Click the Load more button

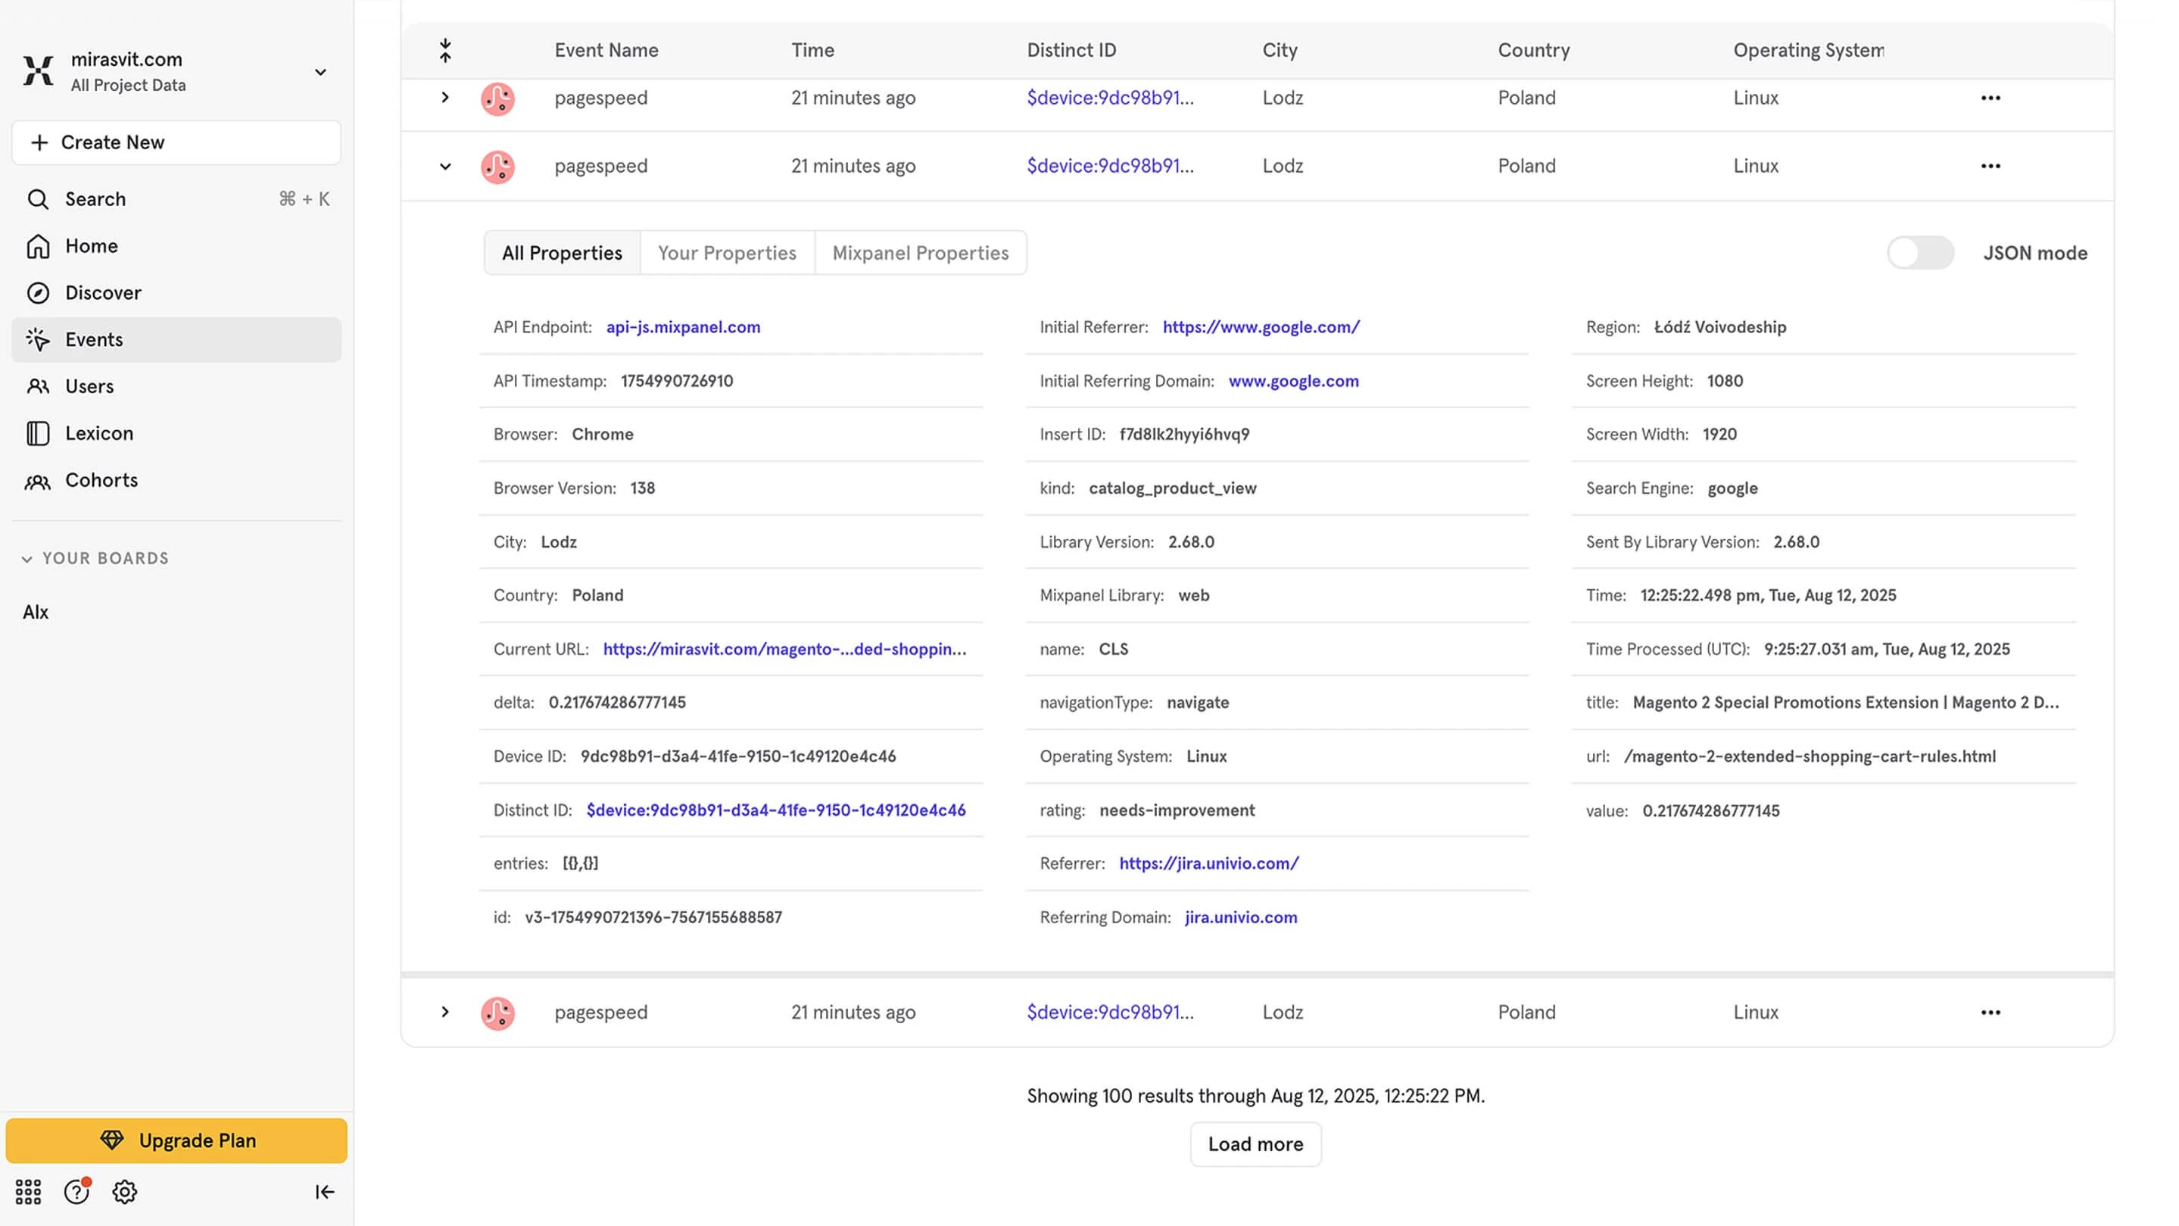point(1255,1144)
